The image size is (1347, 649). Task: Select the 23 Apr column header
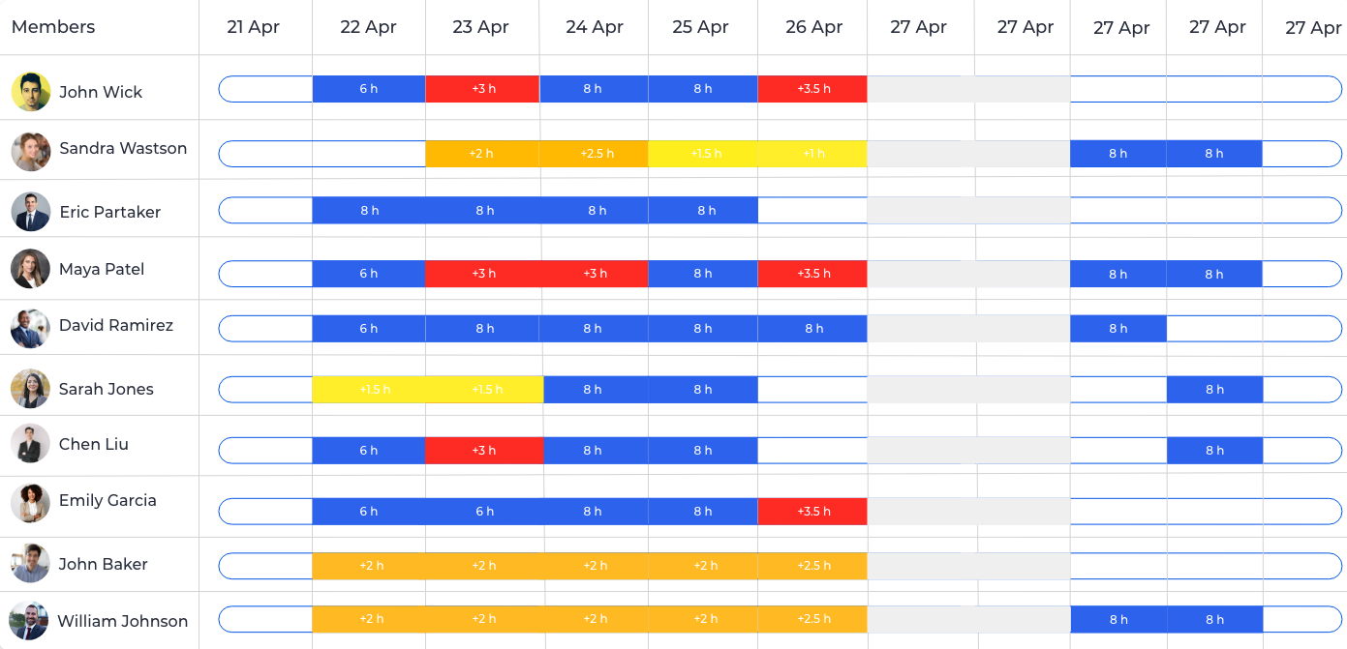coord(480,27)
